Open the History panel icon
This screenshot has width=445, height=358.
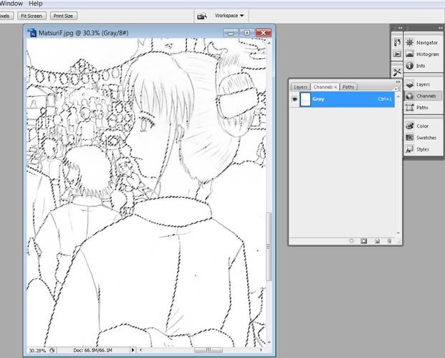pos(397,42)
